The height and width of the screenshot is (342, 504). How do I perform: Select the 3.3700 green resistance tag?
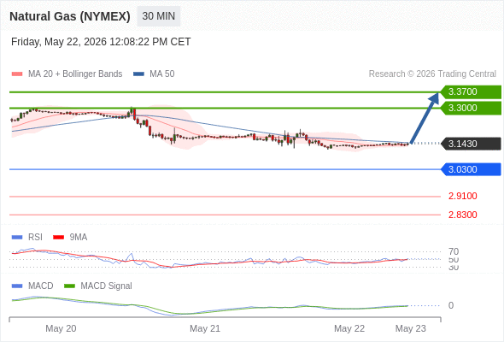[470, 91]
